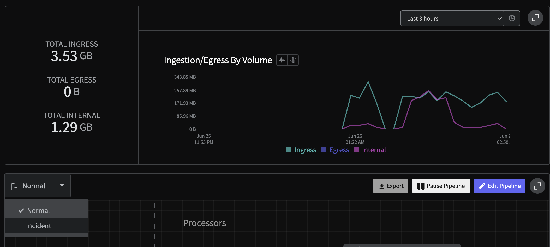Screen dimensions: 550x247
Task: Pause the pipeline
Action: (441, 186)
